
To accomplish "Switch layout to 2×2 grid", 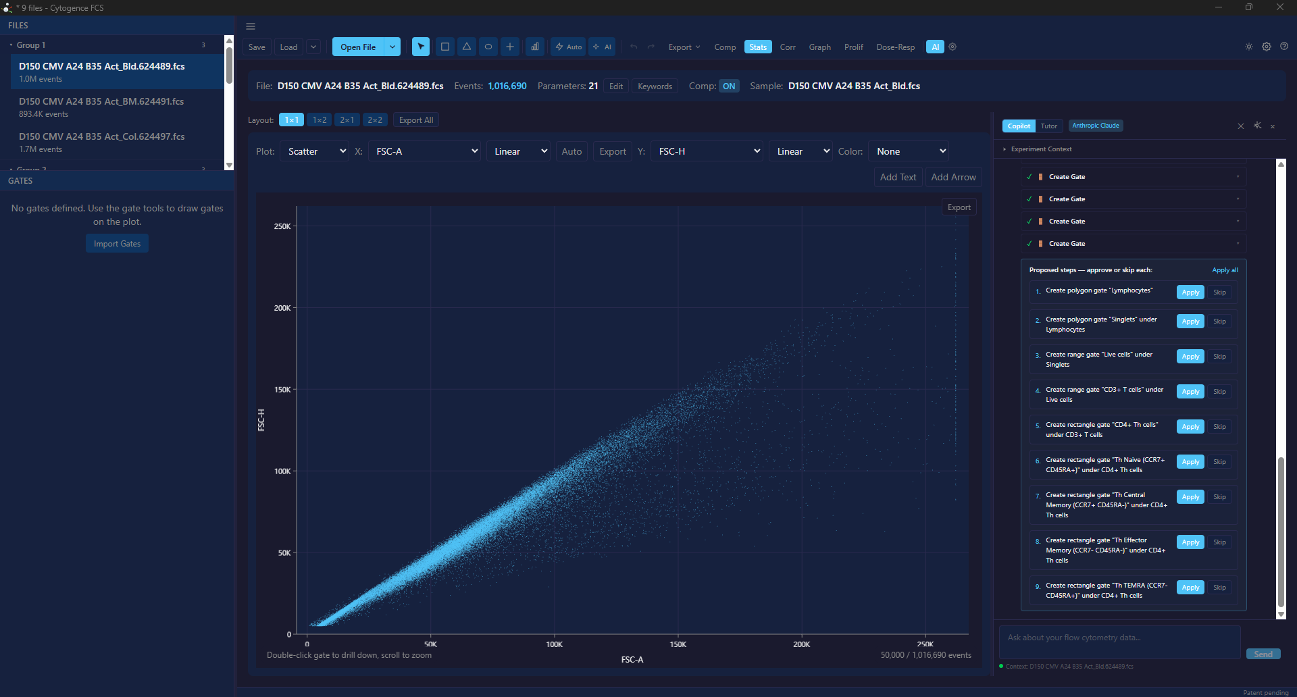I will 375,120.
